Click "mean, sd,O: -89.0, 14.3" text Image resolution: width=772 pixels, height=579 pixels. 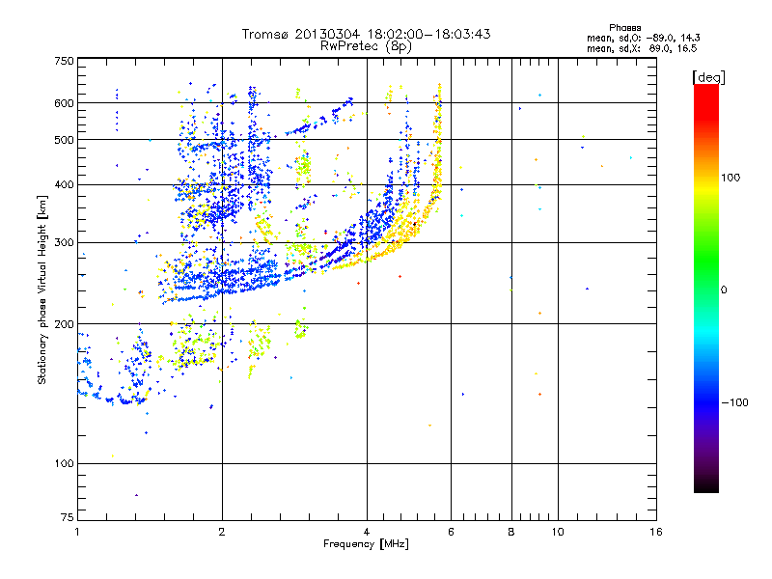pyautogui.click(x=643, y=38)
